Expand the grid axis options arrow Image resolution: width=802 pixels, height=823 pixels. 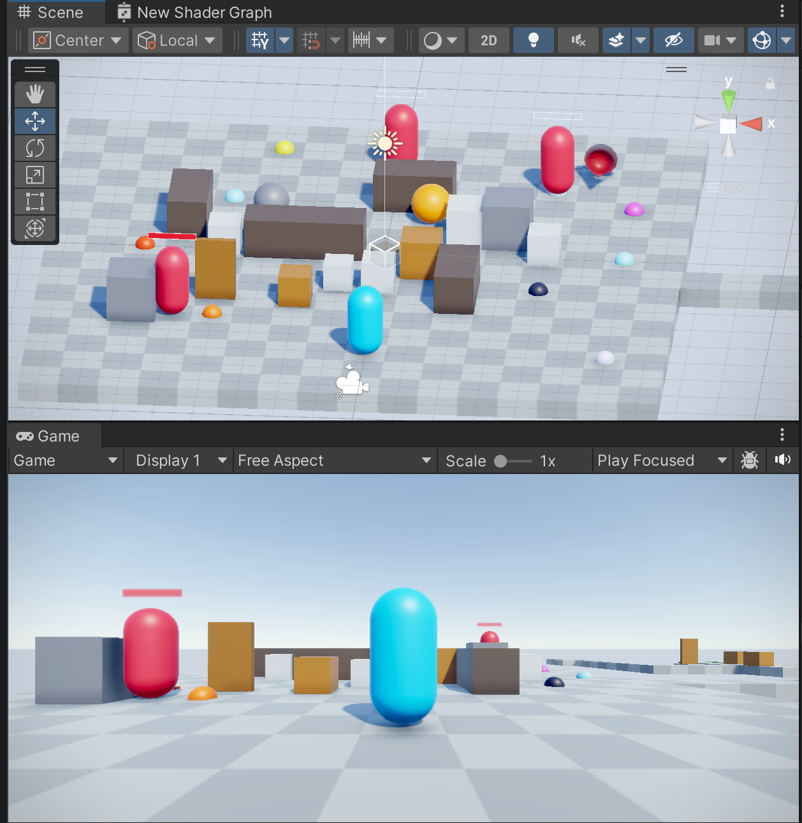coord(284,40)
